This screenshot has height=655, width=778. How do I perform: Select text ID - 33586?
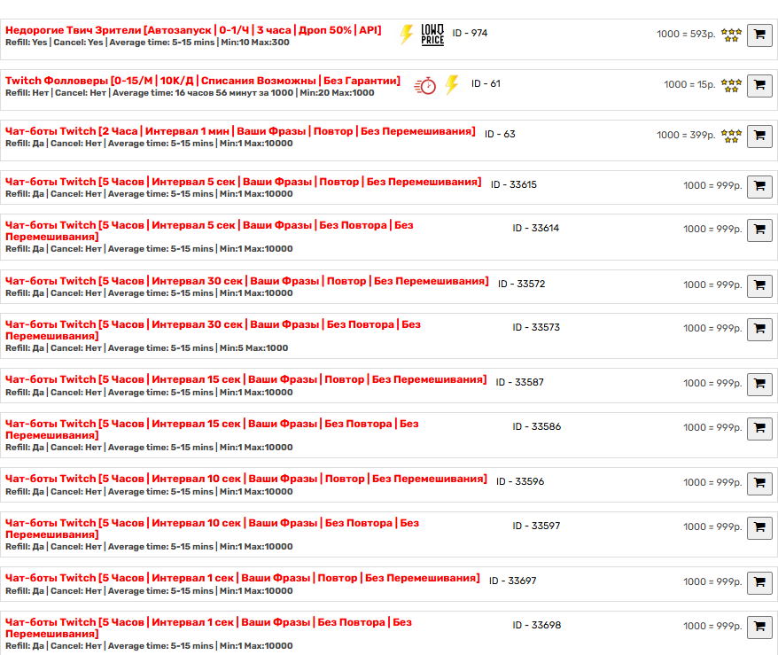[537, 426]
